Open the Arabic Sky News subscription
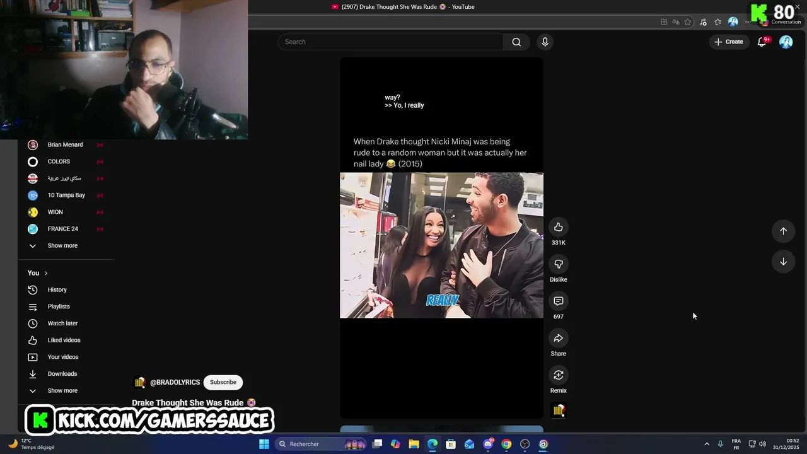This screenshot has height=454, width=807. (x=66, y=178)
